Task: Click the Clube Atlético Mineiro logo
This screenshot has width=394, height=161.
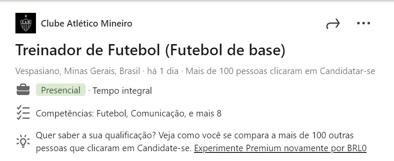Action: [x=26, y=23]
